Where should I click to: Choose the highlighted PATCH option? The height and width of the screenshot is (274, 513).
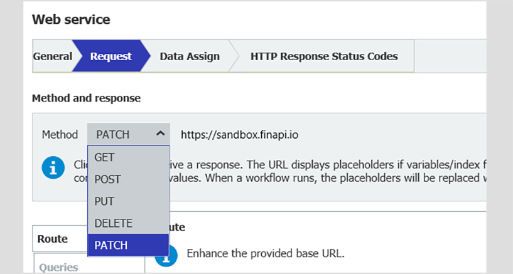[111, 245]
